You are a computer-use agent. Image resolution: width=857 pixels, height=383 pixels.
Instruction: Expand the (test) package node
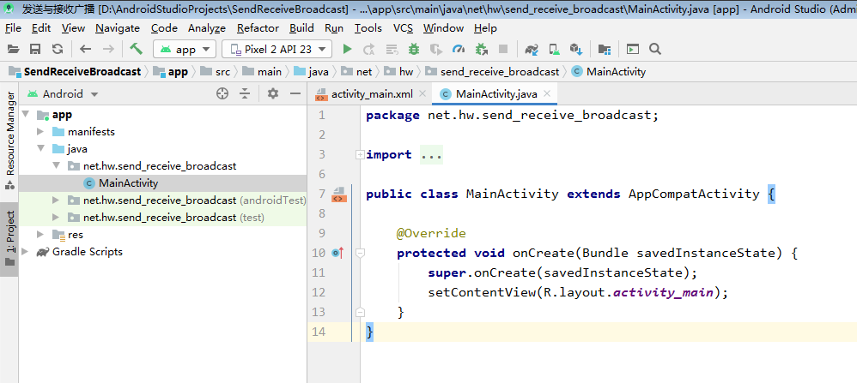[56, 217]
